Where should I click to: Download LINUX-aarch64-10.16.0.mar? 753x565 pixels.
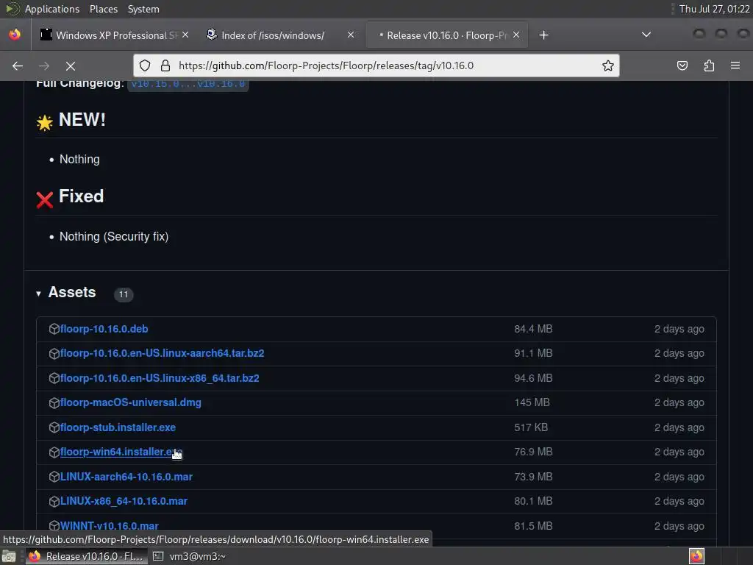click(126, 477)
